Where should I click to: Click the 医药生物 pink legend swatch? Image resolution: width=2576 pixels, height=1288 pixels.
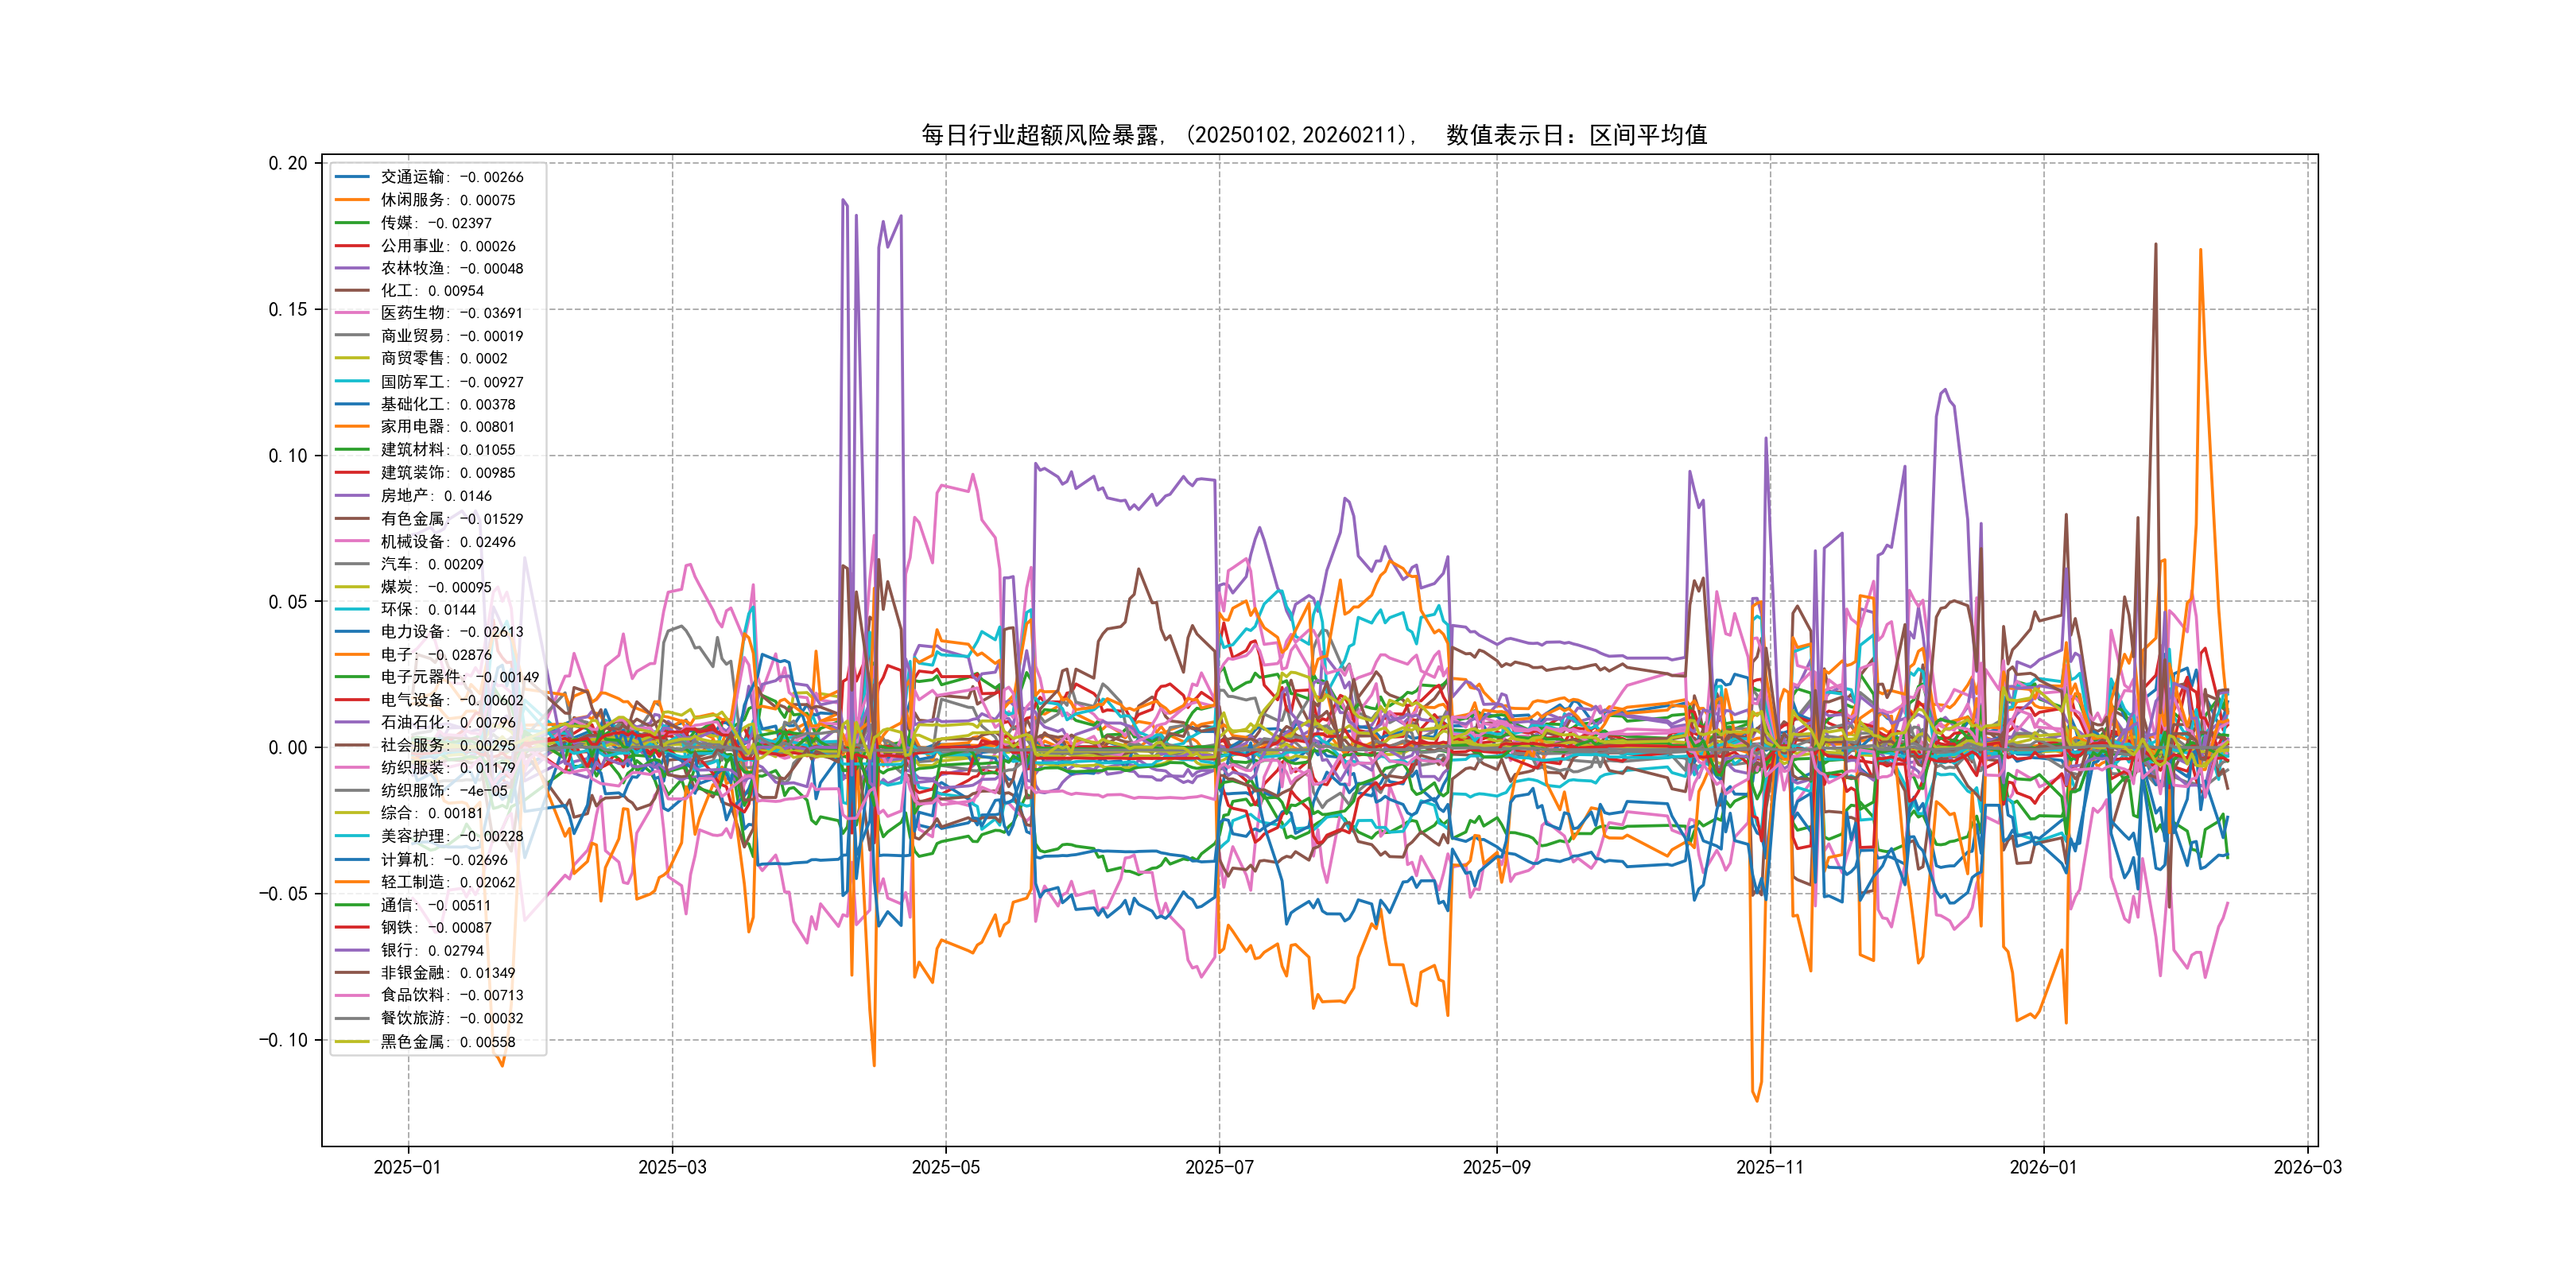pyautogui.click(x=352, y=313)
